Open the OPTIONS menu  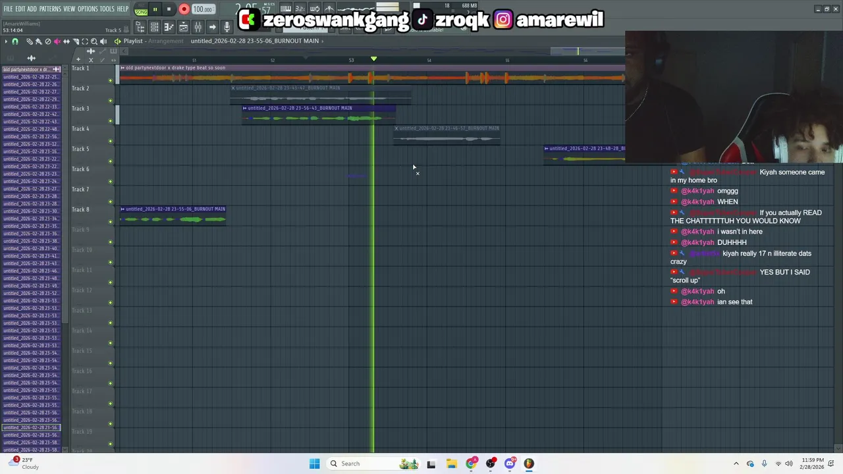point(88,9)
